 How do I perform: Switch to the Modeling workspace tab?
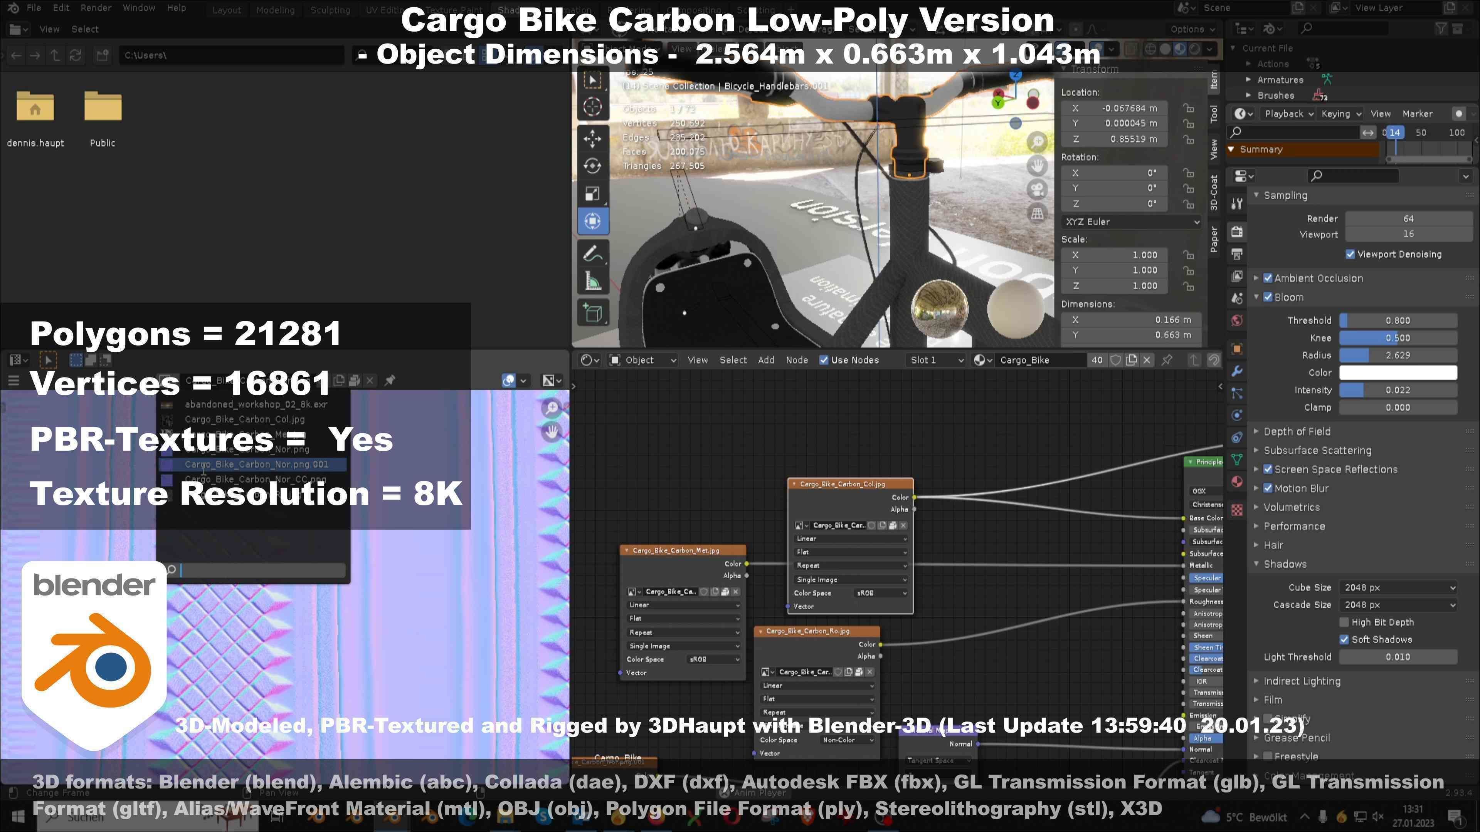[275, 10]
